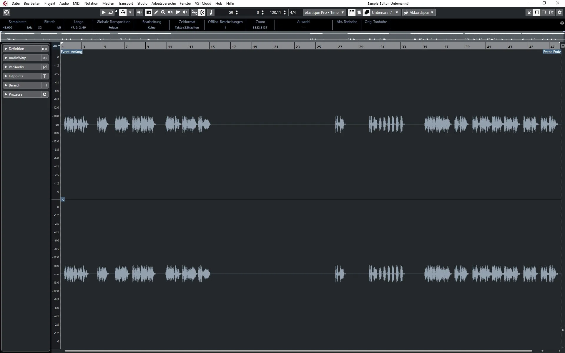The height and width of the screenshot is (353, 565).
Task: Open toolbar setup gear icon
Action: [x=560, y=12]
